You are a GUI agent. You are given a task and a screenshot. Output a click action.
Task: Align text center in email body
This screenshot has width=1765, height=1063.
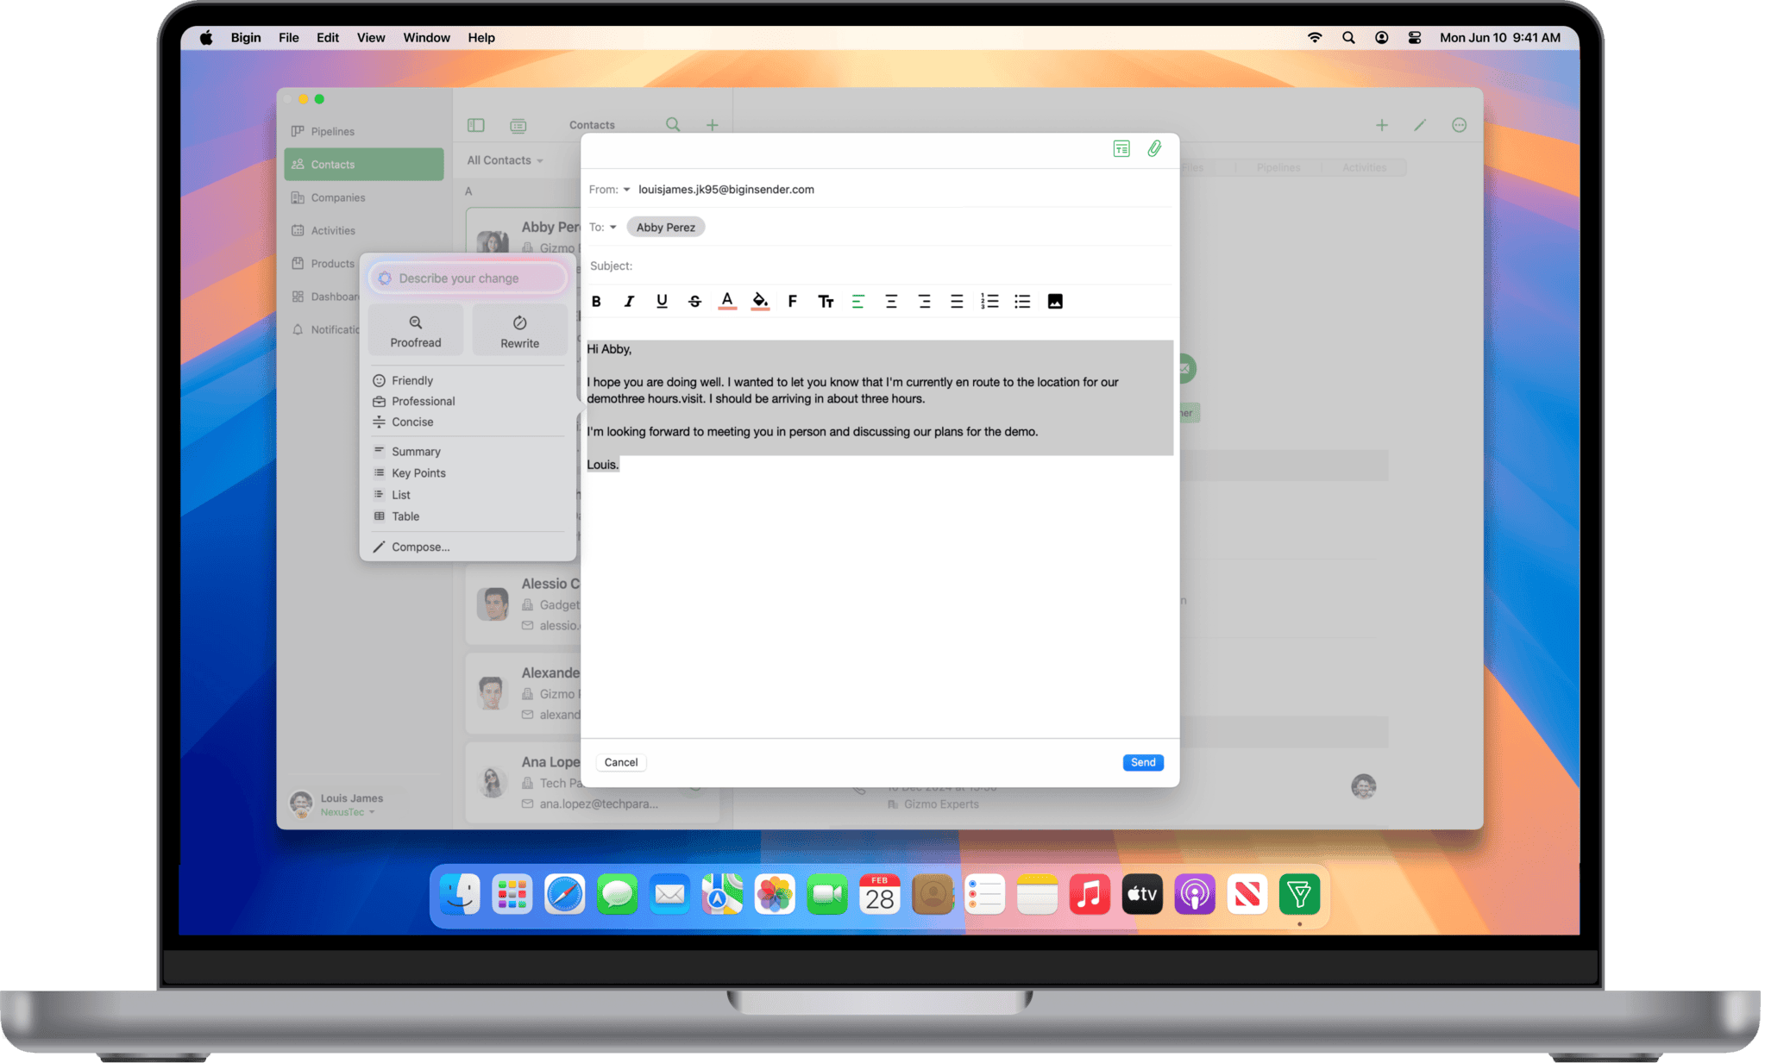pos(891,302)
